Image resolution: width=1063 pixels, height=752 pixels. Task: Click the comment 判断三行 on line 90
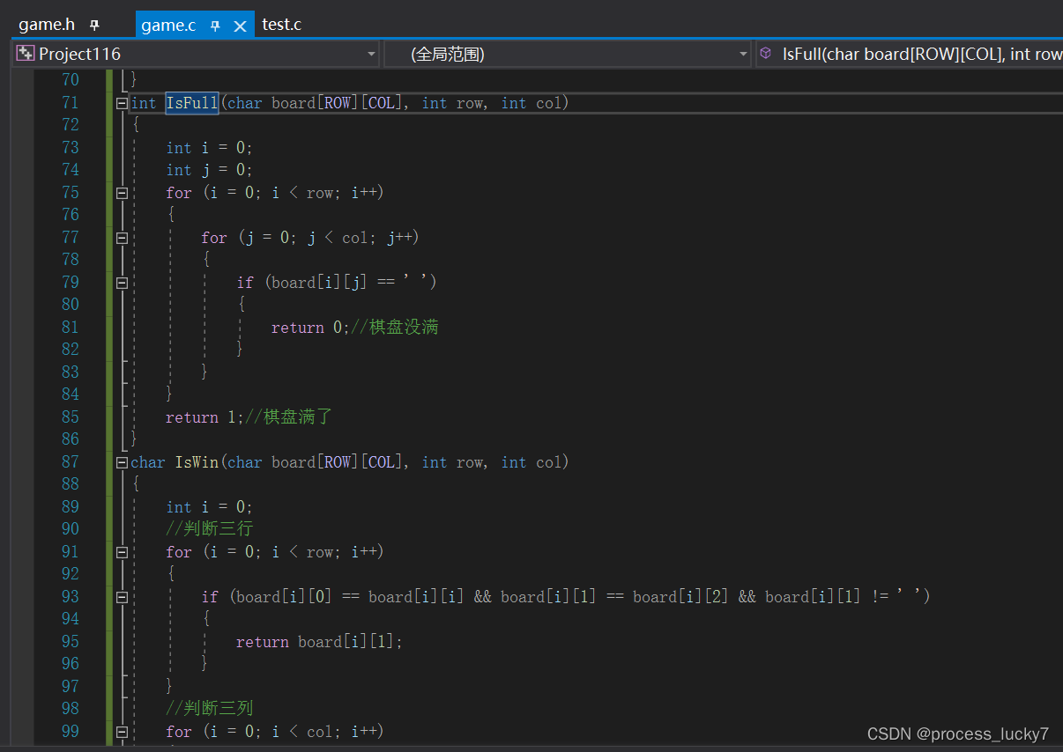pyautogui.click(x=209, y=529)
